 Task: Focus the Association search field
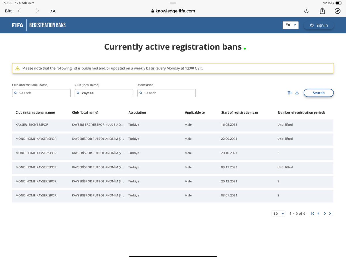pos(166,93)
